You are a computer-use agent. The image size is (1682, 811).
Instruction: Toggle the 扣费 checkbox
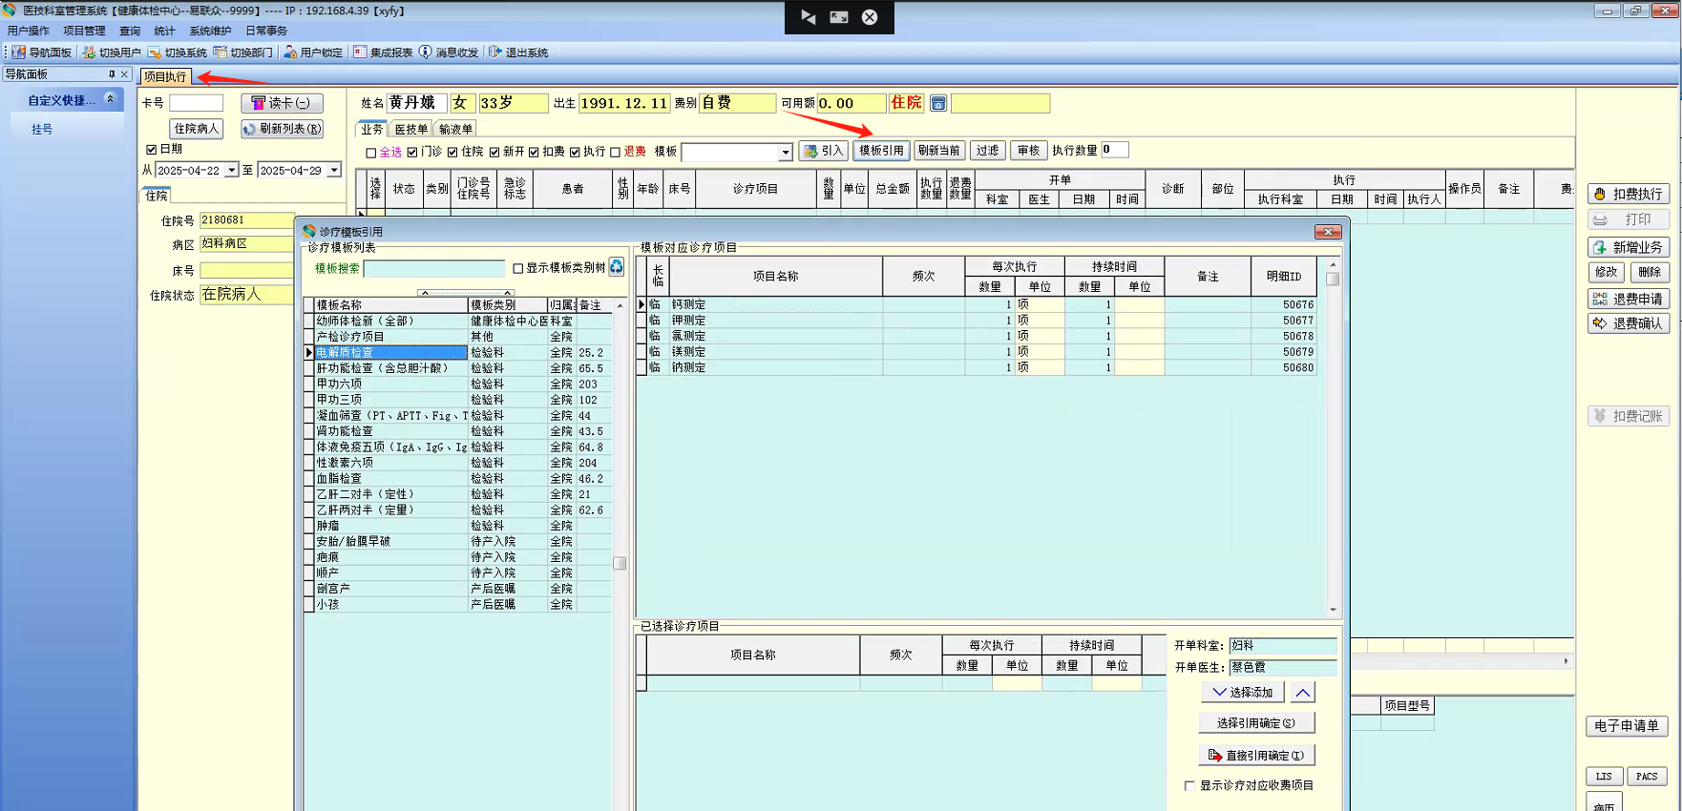[534, 152]
